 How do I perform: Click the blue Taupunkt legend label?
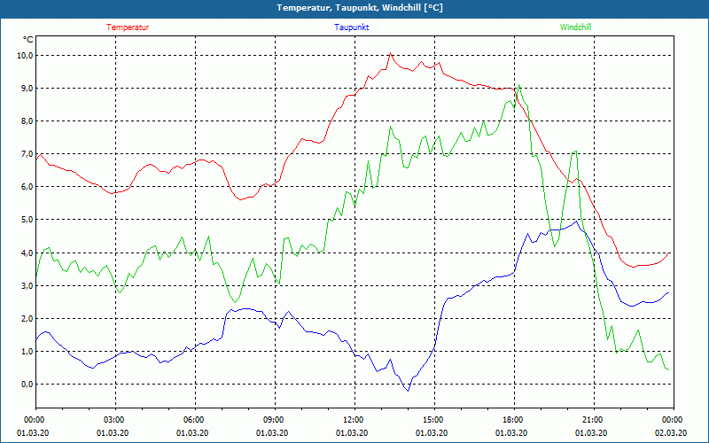[351, 27]
